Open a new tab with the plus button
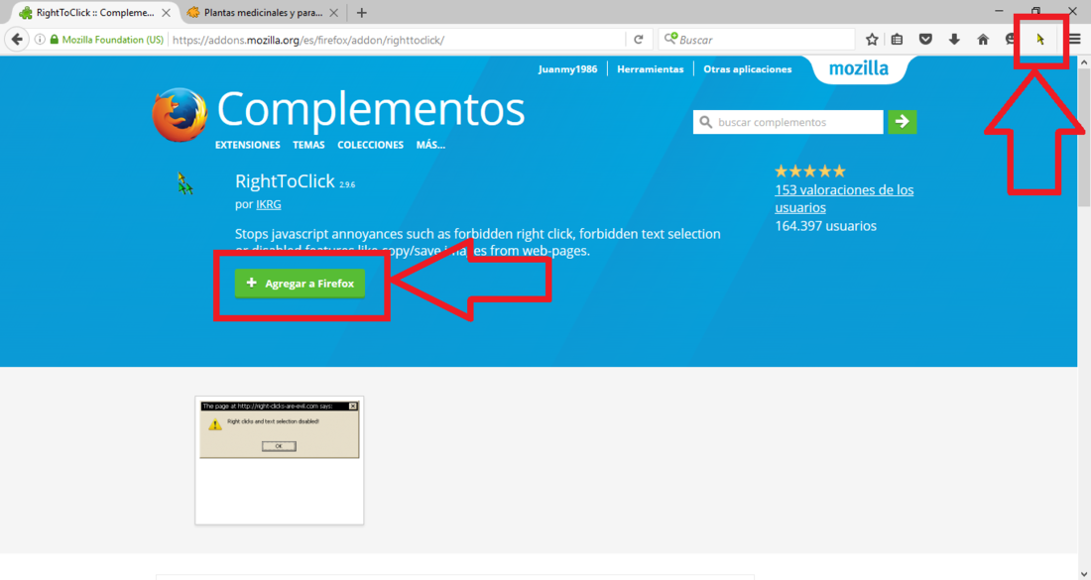 [x=361, y=13]
